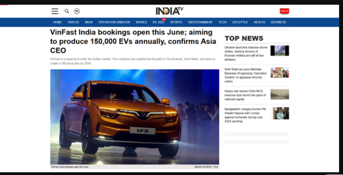Go to the INDIA section

(x=88, y=22)
